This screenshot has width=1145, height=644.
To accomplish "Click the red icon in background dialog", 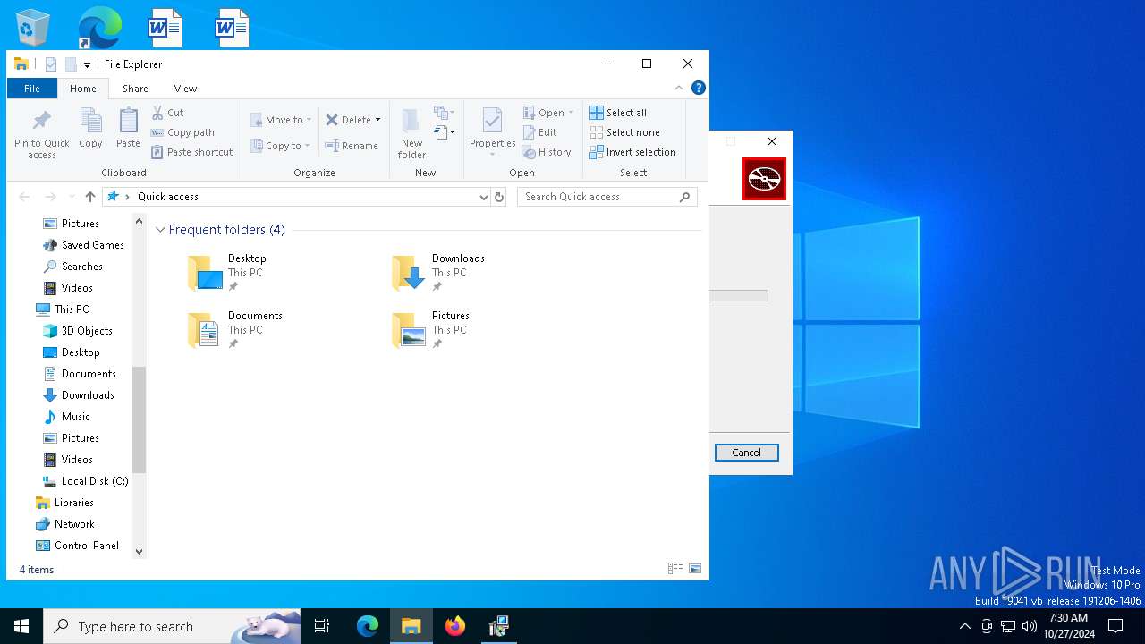I will tap(764, 179).
